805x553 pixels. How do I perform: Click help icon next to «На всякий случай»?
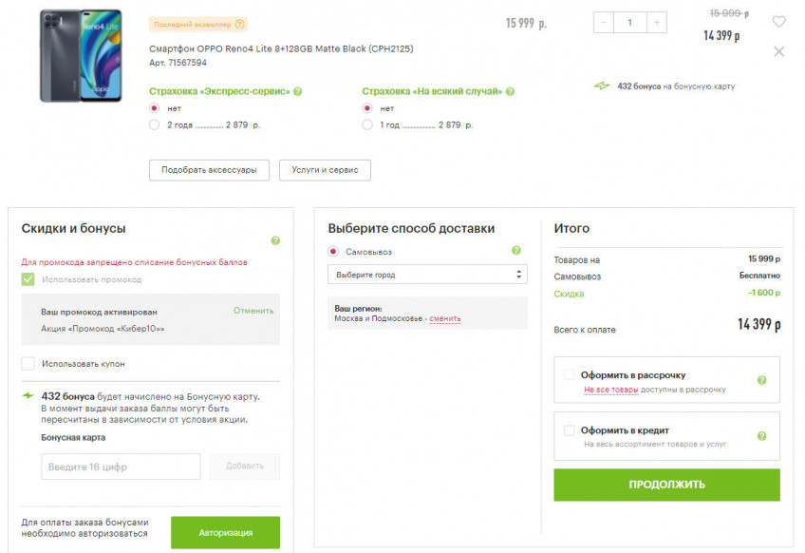tap(511, 92)
